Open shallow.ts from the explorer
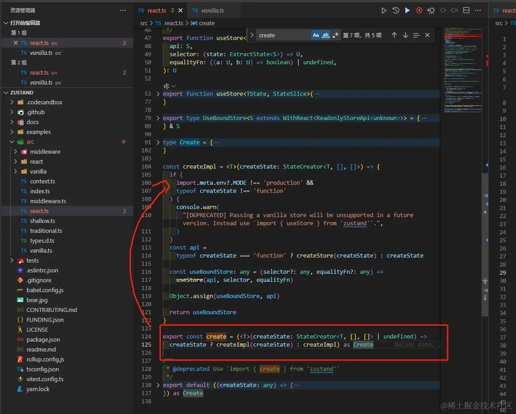This screenshot has height=414, width=516. 42,221
